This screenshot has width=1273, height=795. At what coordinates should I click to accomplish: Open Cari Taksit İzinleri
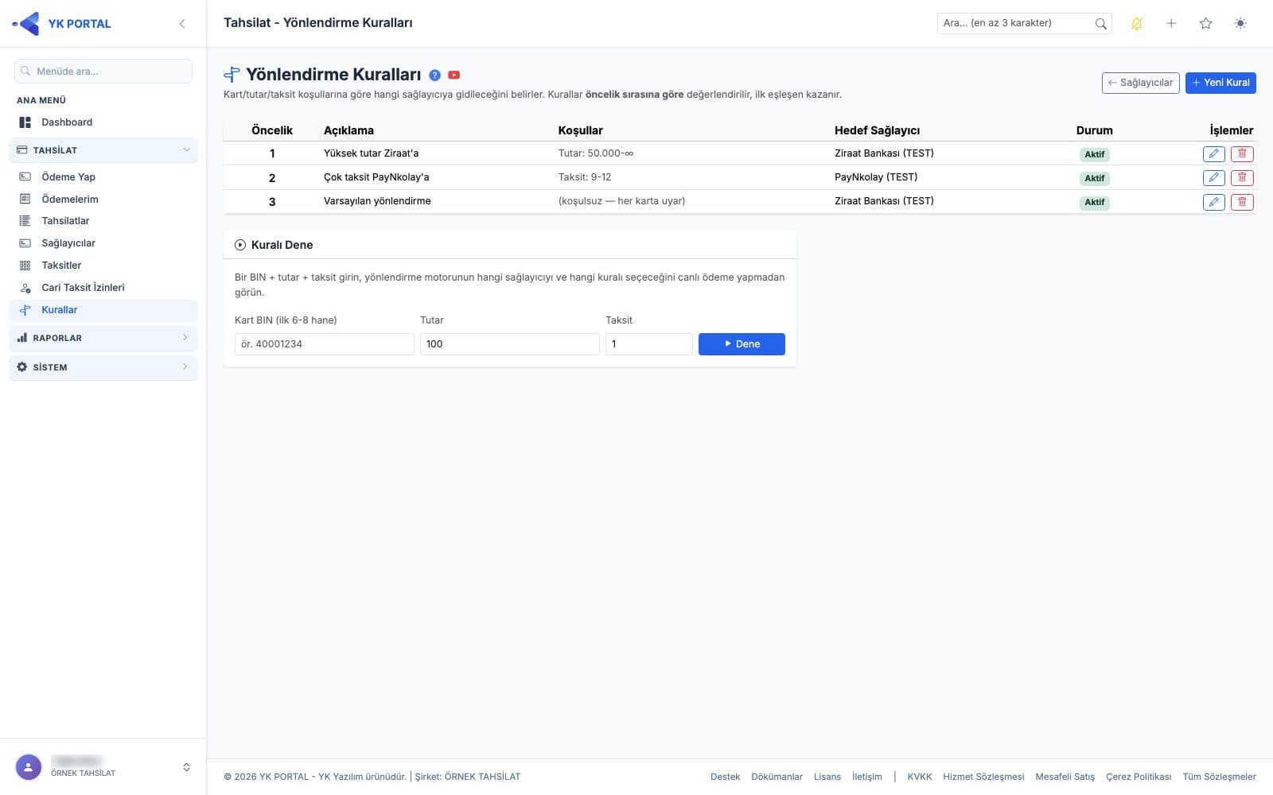click(103, 288)
